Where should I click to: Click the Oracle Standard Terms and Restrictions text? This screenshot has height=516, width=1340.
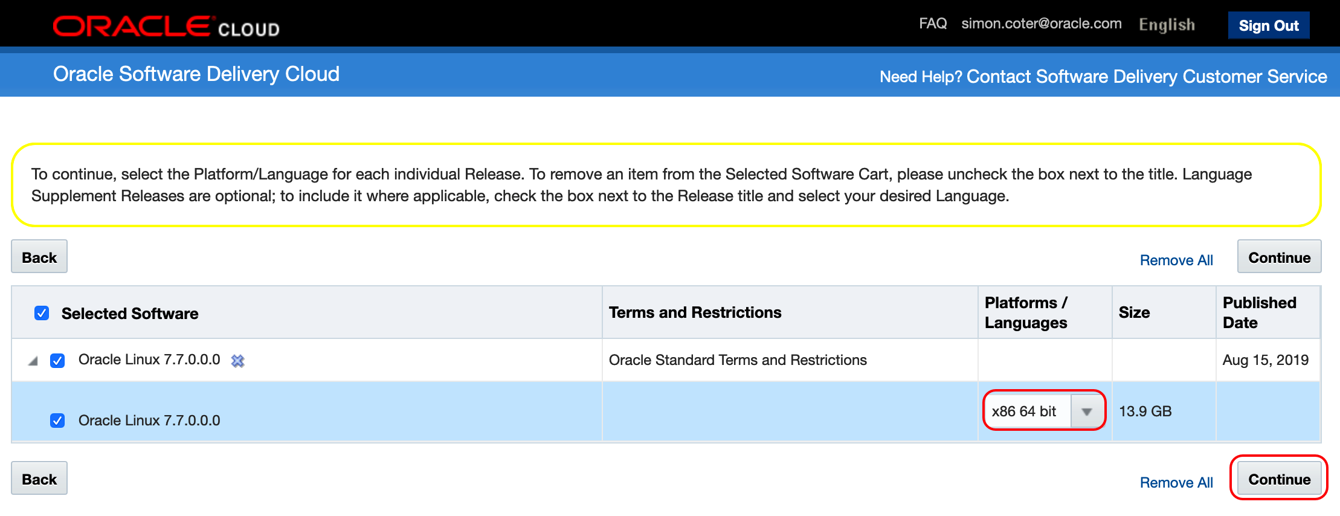pyautogui.click(x=737, y=360)
